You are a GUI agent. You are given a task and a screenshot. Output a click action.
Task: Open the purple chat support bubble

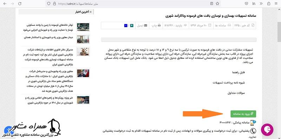click(x=267, y=129)
